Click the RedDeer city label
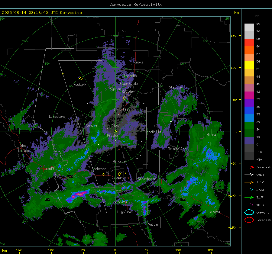Image resolution: width=272 pixels, height=254 pixels. pyautogui.click(x=128, y=92)
